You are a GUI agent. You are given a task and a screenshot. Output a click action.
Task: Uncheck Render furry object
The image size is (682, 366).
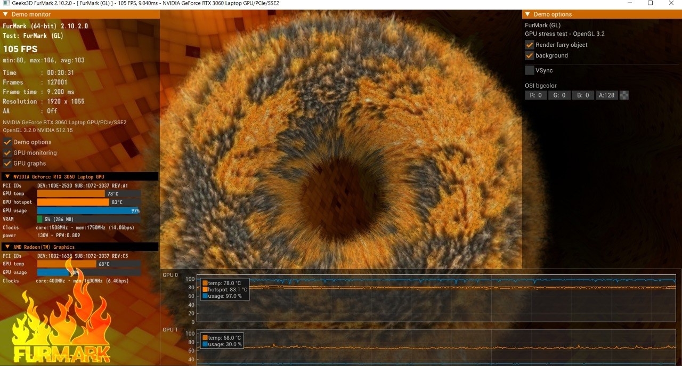click(529, 45)
